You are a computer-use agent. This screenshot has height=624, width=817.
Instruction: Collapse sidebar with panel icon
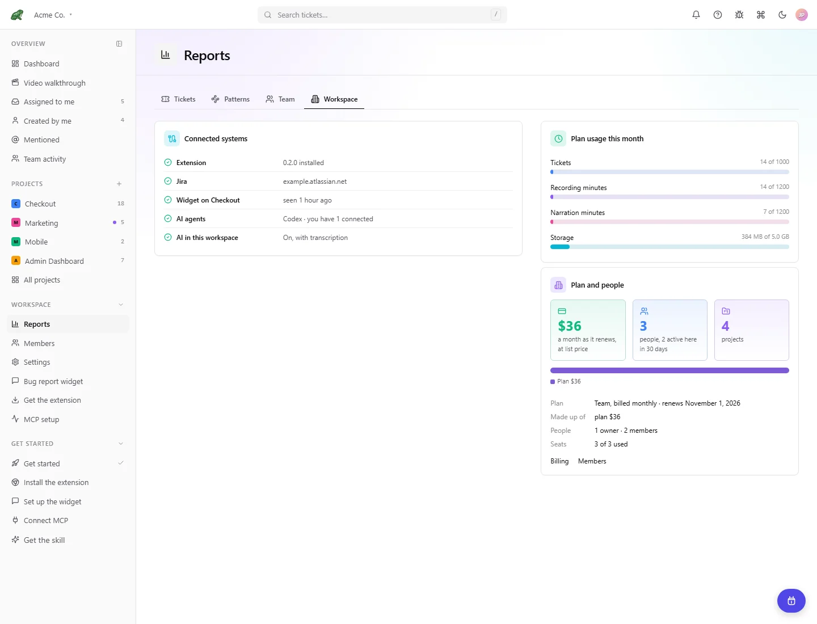click(119, 44)
